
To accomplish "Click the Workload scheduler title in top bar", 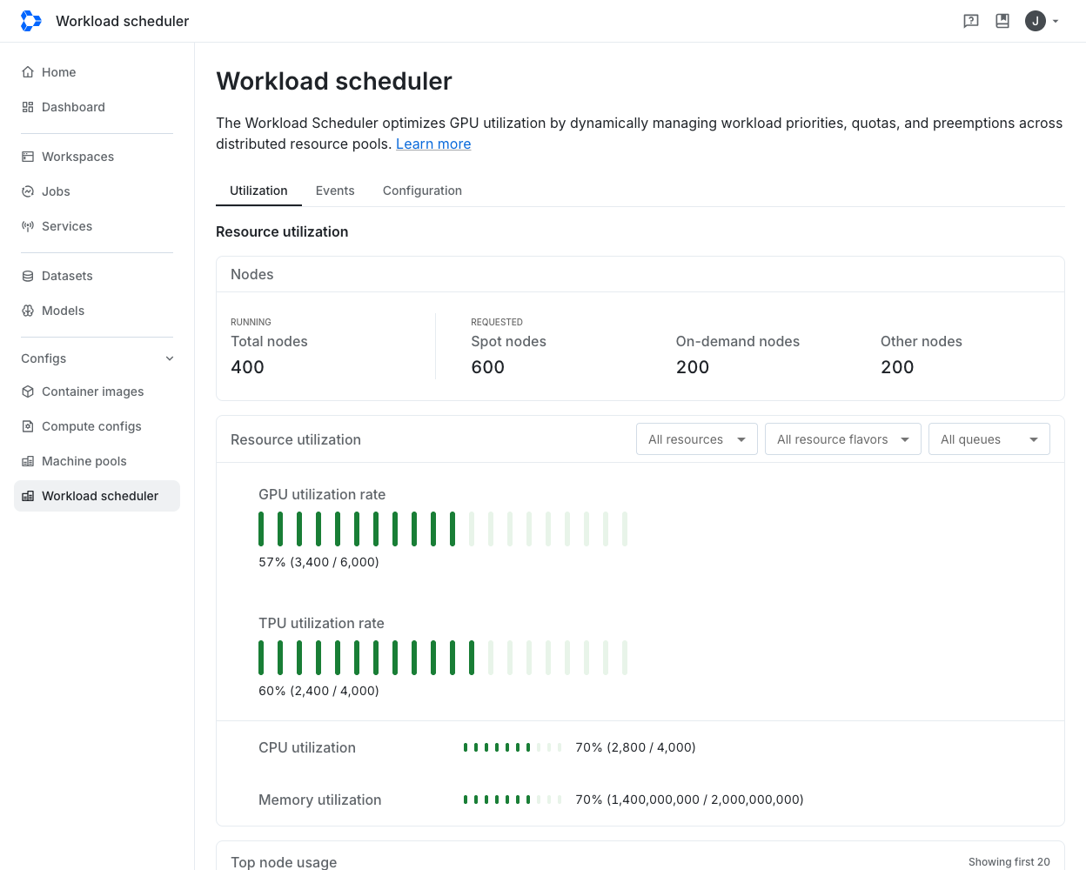I will pyautogui.click(x=123, y=21).
